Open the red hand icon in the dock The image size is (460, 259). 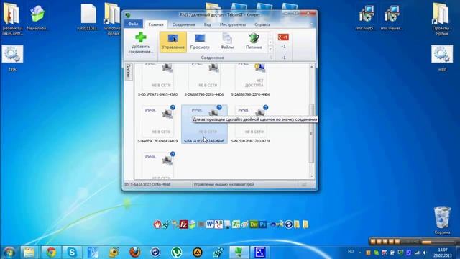tap(157, 224)
